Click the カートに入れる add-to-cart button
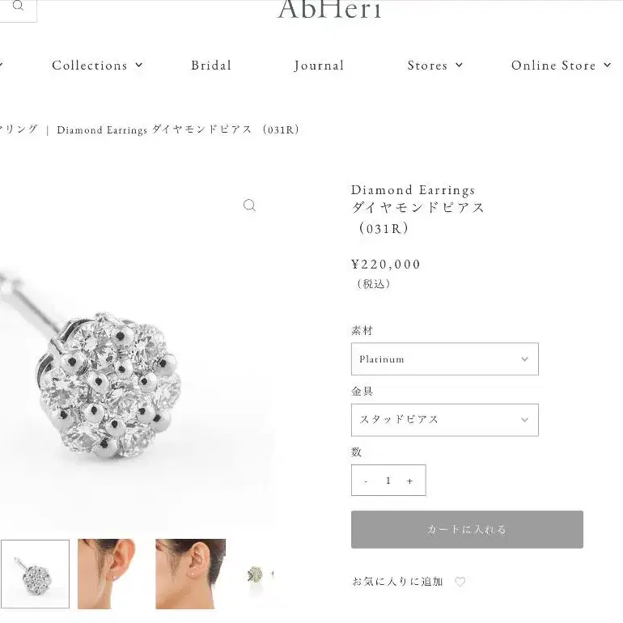The height and width of the screenshot is (623, 623). point(467,529)
